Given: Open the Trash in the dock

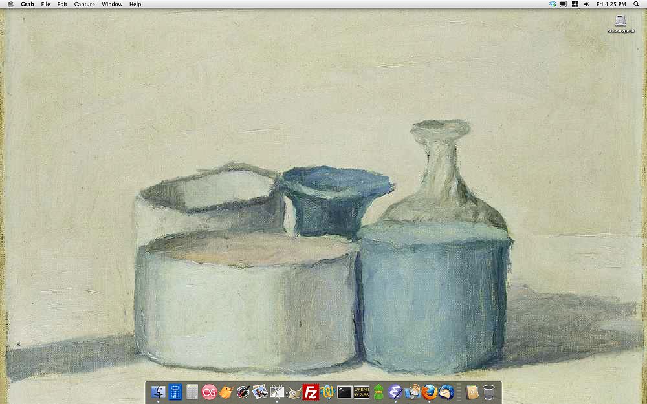Looking at the screenshot, I should 488,392.
